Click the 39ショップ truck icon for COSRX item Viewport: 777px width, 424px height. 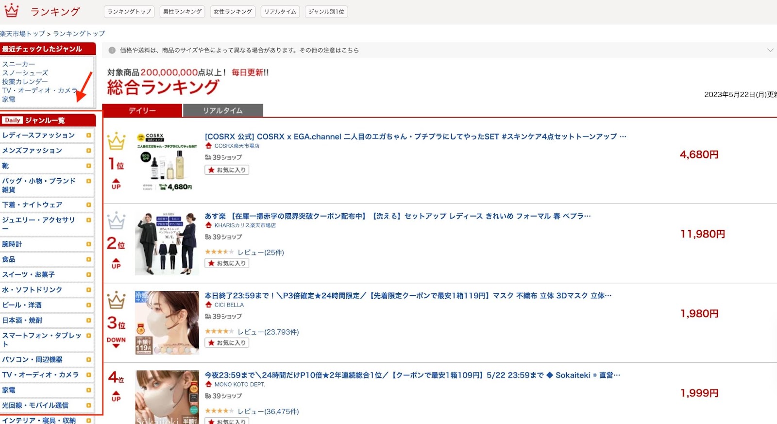pyautogui.click(x=208, y=157)
